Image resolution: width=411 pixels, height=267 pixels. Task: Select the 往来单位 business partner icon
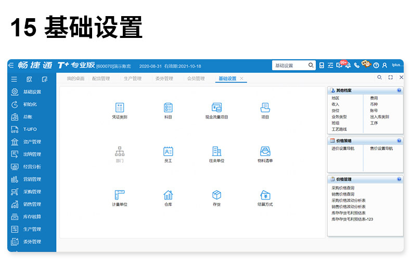tap(216, 151)
